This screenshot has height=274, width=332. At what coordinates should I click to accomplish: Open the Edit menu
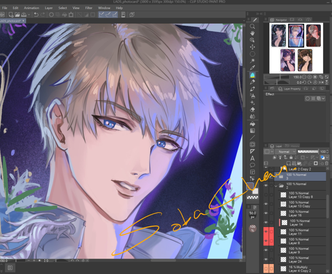click(15, 8)
